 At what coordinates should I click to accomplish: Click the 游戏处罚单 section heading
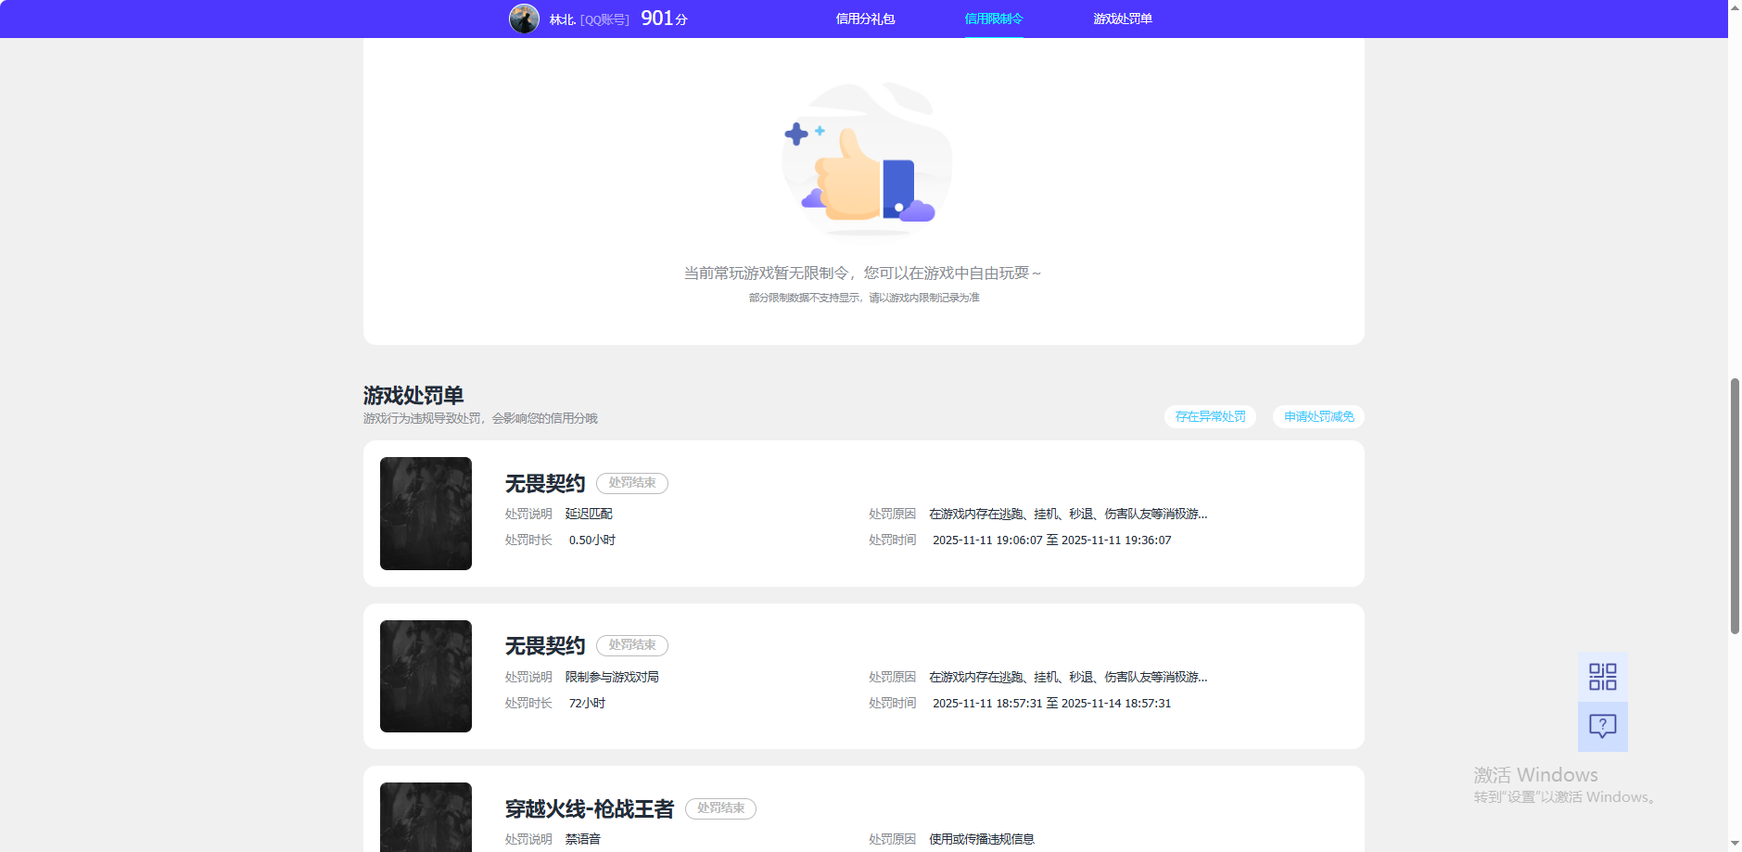coord(413,396)
